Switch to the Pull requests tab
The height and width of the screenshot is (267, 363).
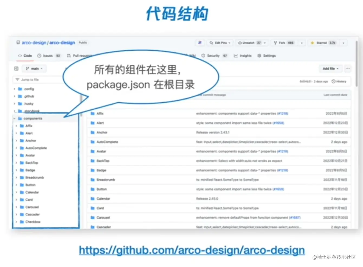point(79,56)
